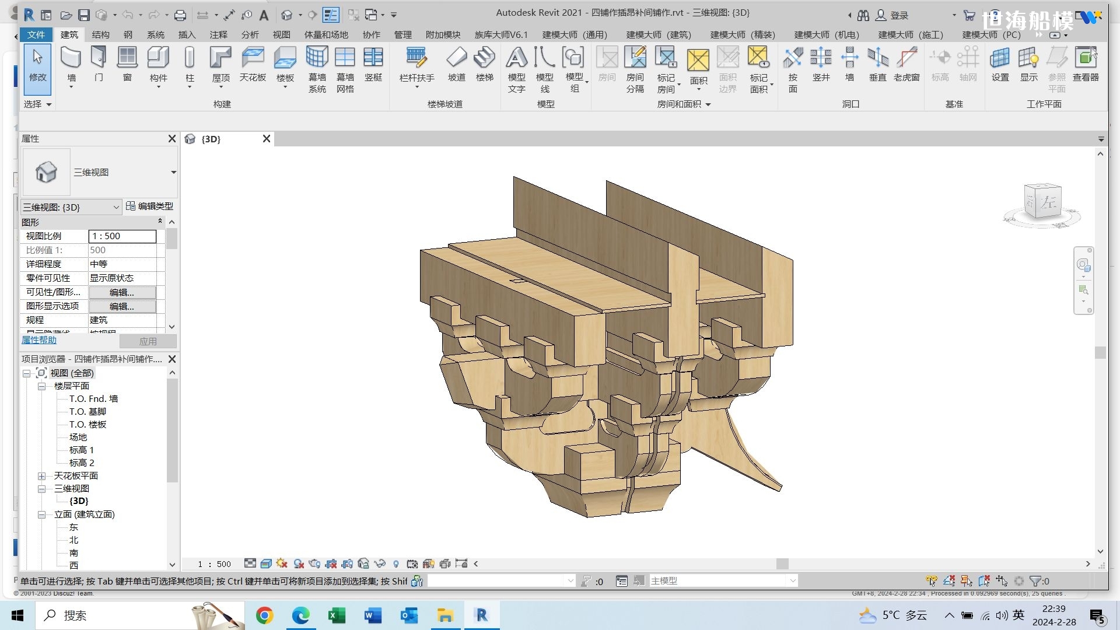This screenshot has height=630, width=1120.
Task: Toggle sun path in view control bar
Action: coord(282,563)
